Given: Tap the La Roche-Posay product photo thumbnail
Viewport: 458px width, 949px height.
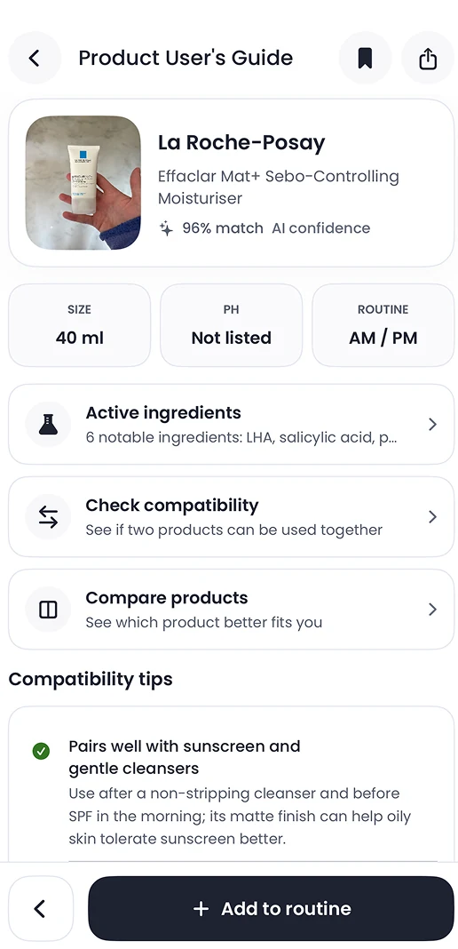Looking at the screenshot, I should pyautogui.click(x=83, y=183).
